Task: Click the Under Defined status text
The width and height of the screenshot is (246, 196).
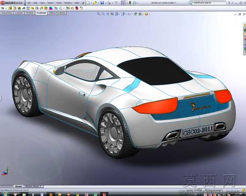Action: tap(194, 190)
